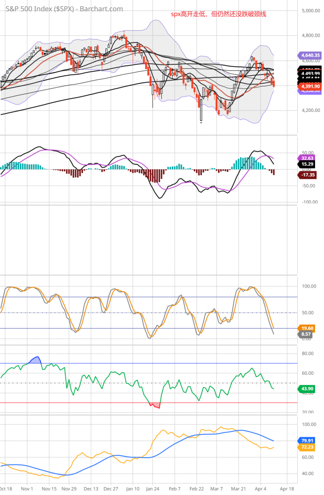
Task: Click the orange 19.60 stochastic tag
Action: point(309,328)
